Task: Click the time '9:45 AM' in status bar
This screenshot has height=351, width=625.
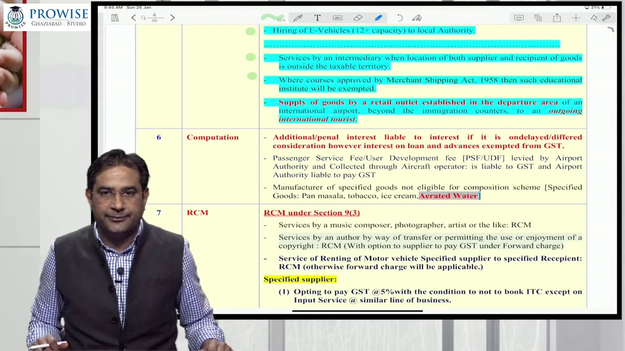Action: [x=113, y=7]
